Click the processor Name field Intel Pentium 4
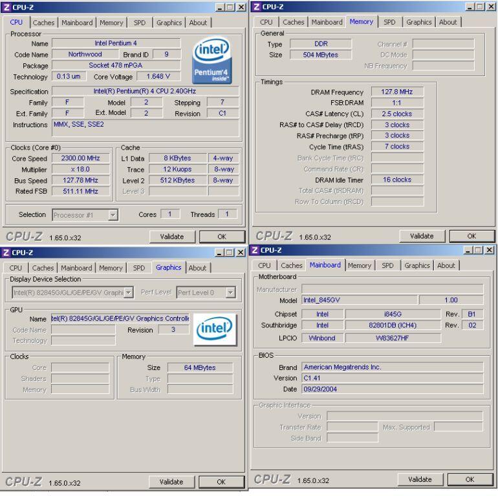 pos(116,43)
